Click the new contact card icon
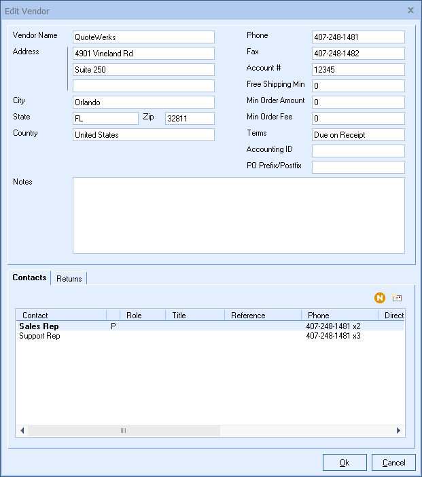 pyautogui.click(x=397, y=297)
